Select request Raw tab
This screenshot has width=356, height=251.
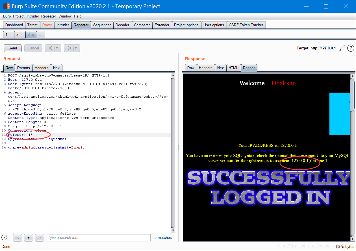click(9, 68)
